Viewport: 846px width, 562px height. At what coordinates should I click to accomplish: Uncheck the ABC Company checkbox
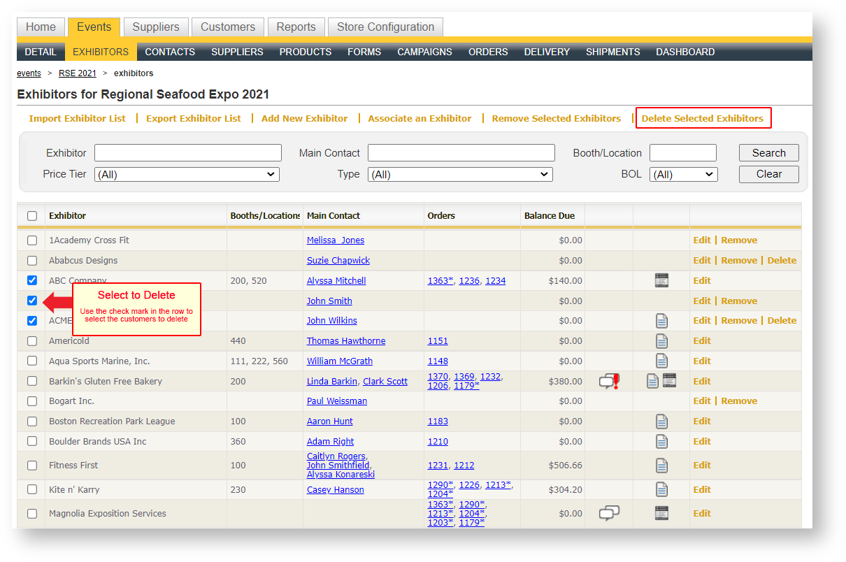pyautogui.click(x=32, y=280)
